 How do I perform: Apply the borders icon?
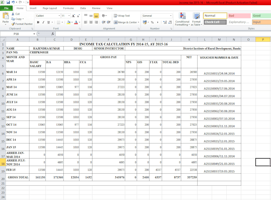[59, 22]
